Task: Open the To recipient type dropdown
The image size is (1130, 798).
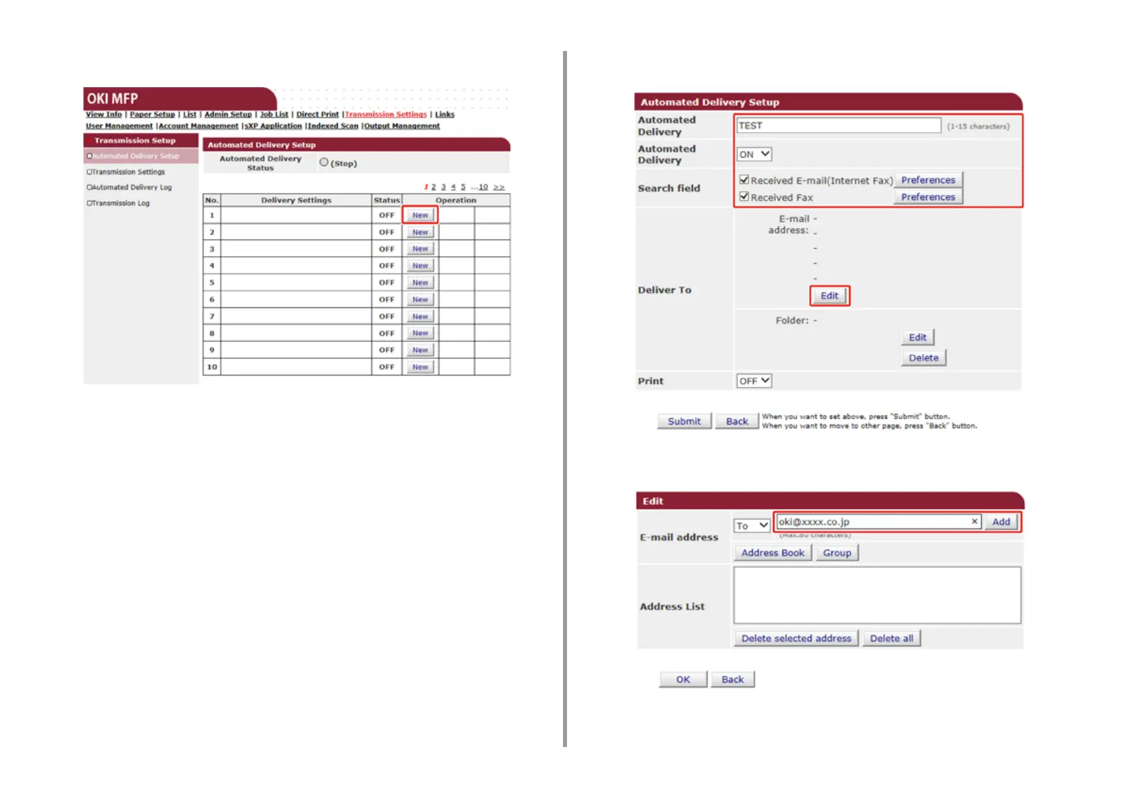Action: pyautogui.click(x=752, y=526)
